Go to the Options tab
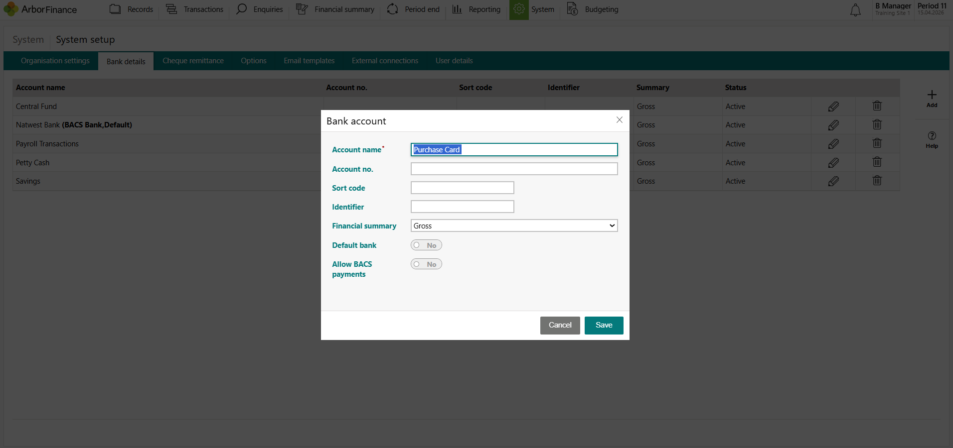 [x=254, y=61]
